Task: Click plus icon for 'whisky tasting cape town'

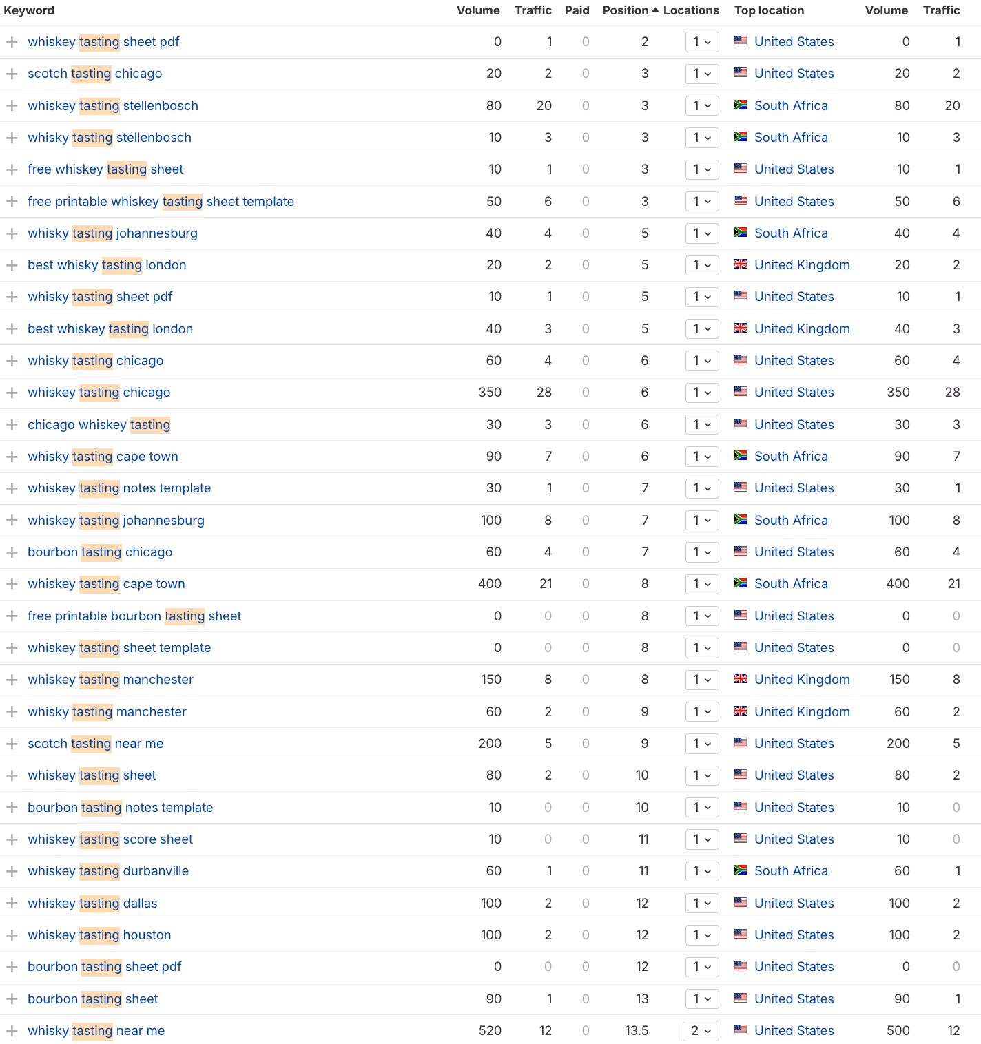Action: (x=12, y=457)
